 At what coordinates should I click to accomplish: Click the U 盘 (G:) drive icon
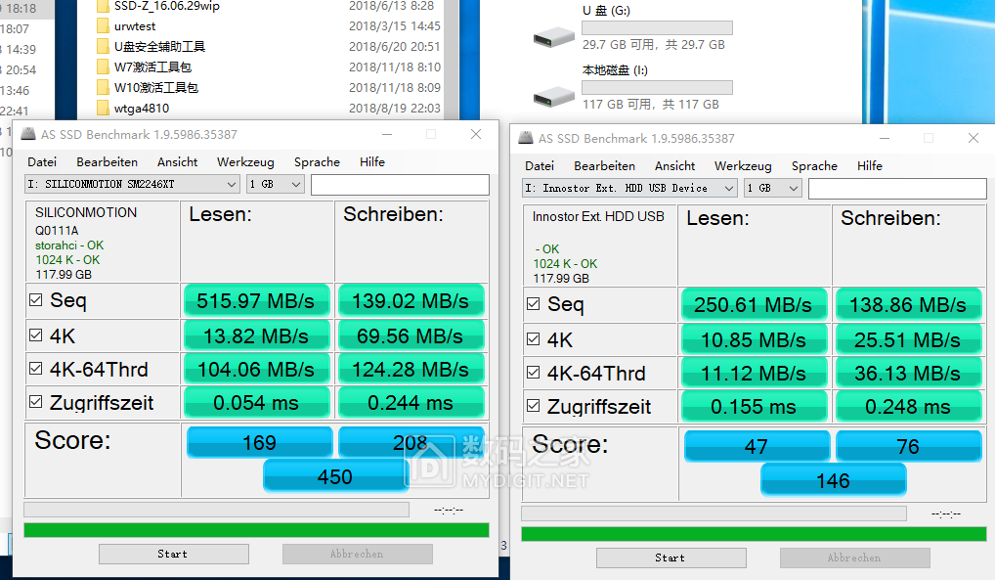(553, 37)
